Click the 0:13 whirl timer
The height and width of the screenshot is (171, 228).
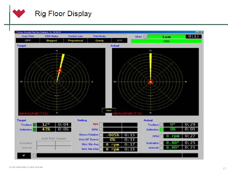(x=194, y=36)
